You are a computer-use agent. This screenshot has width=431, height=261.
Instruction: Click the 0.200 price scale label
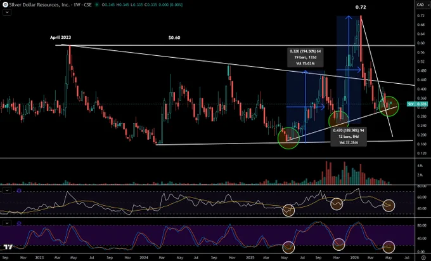pos(421,135)
